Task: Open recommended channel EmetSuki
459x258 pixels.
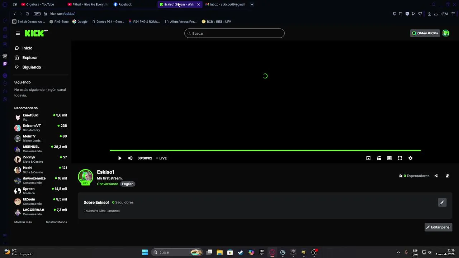Action: [41, 117]
